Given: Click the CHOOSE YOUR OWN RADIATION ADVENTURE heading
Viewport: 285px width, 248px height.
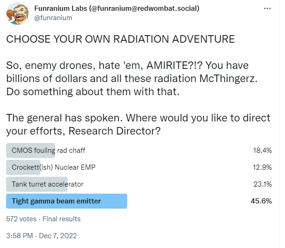Looking at the screenshot, I should tap(121, 39).
